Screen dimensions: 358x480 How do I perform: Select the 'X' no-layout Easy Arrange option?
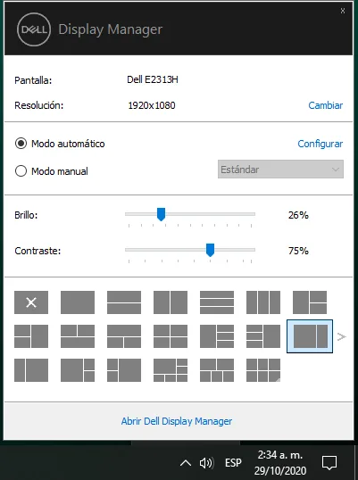tap(31, 302)
